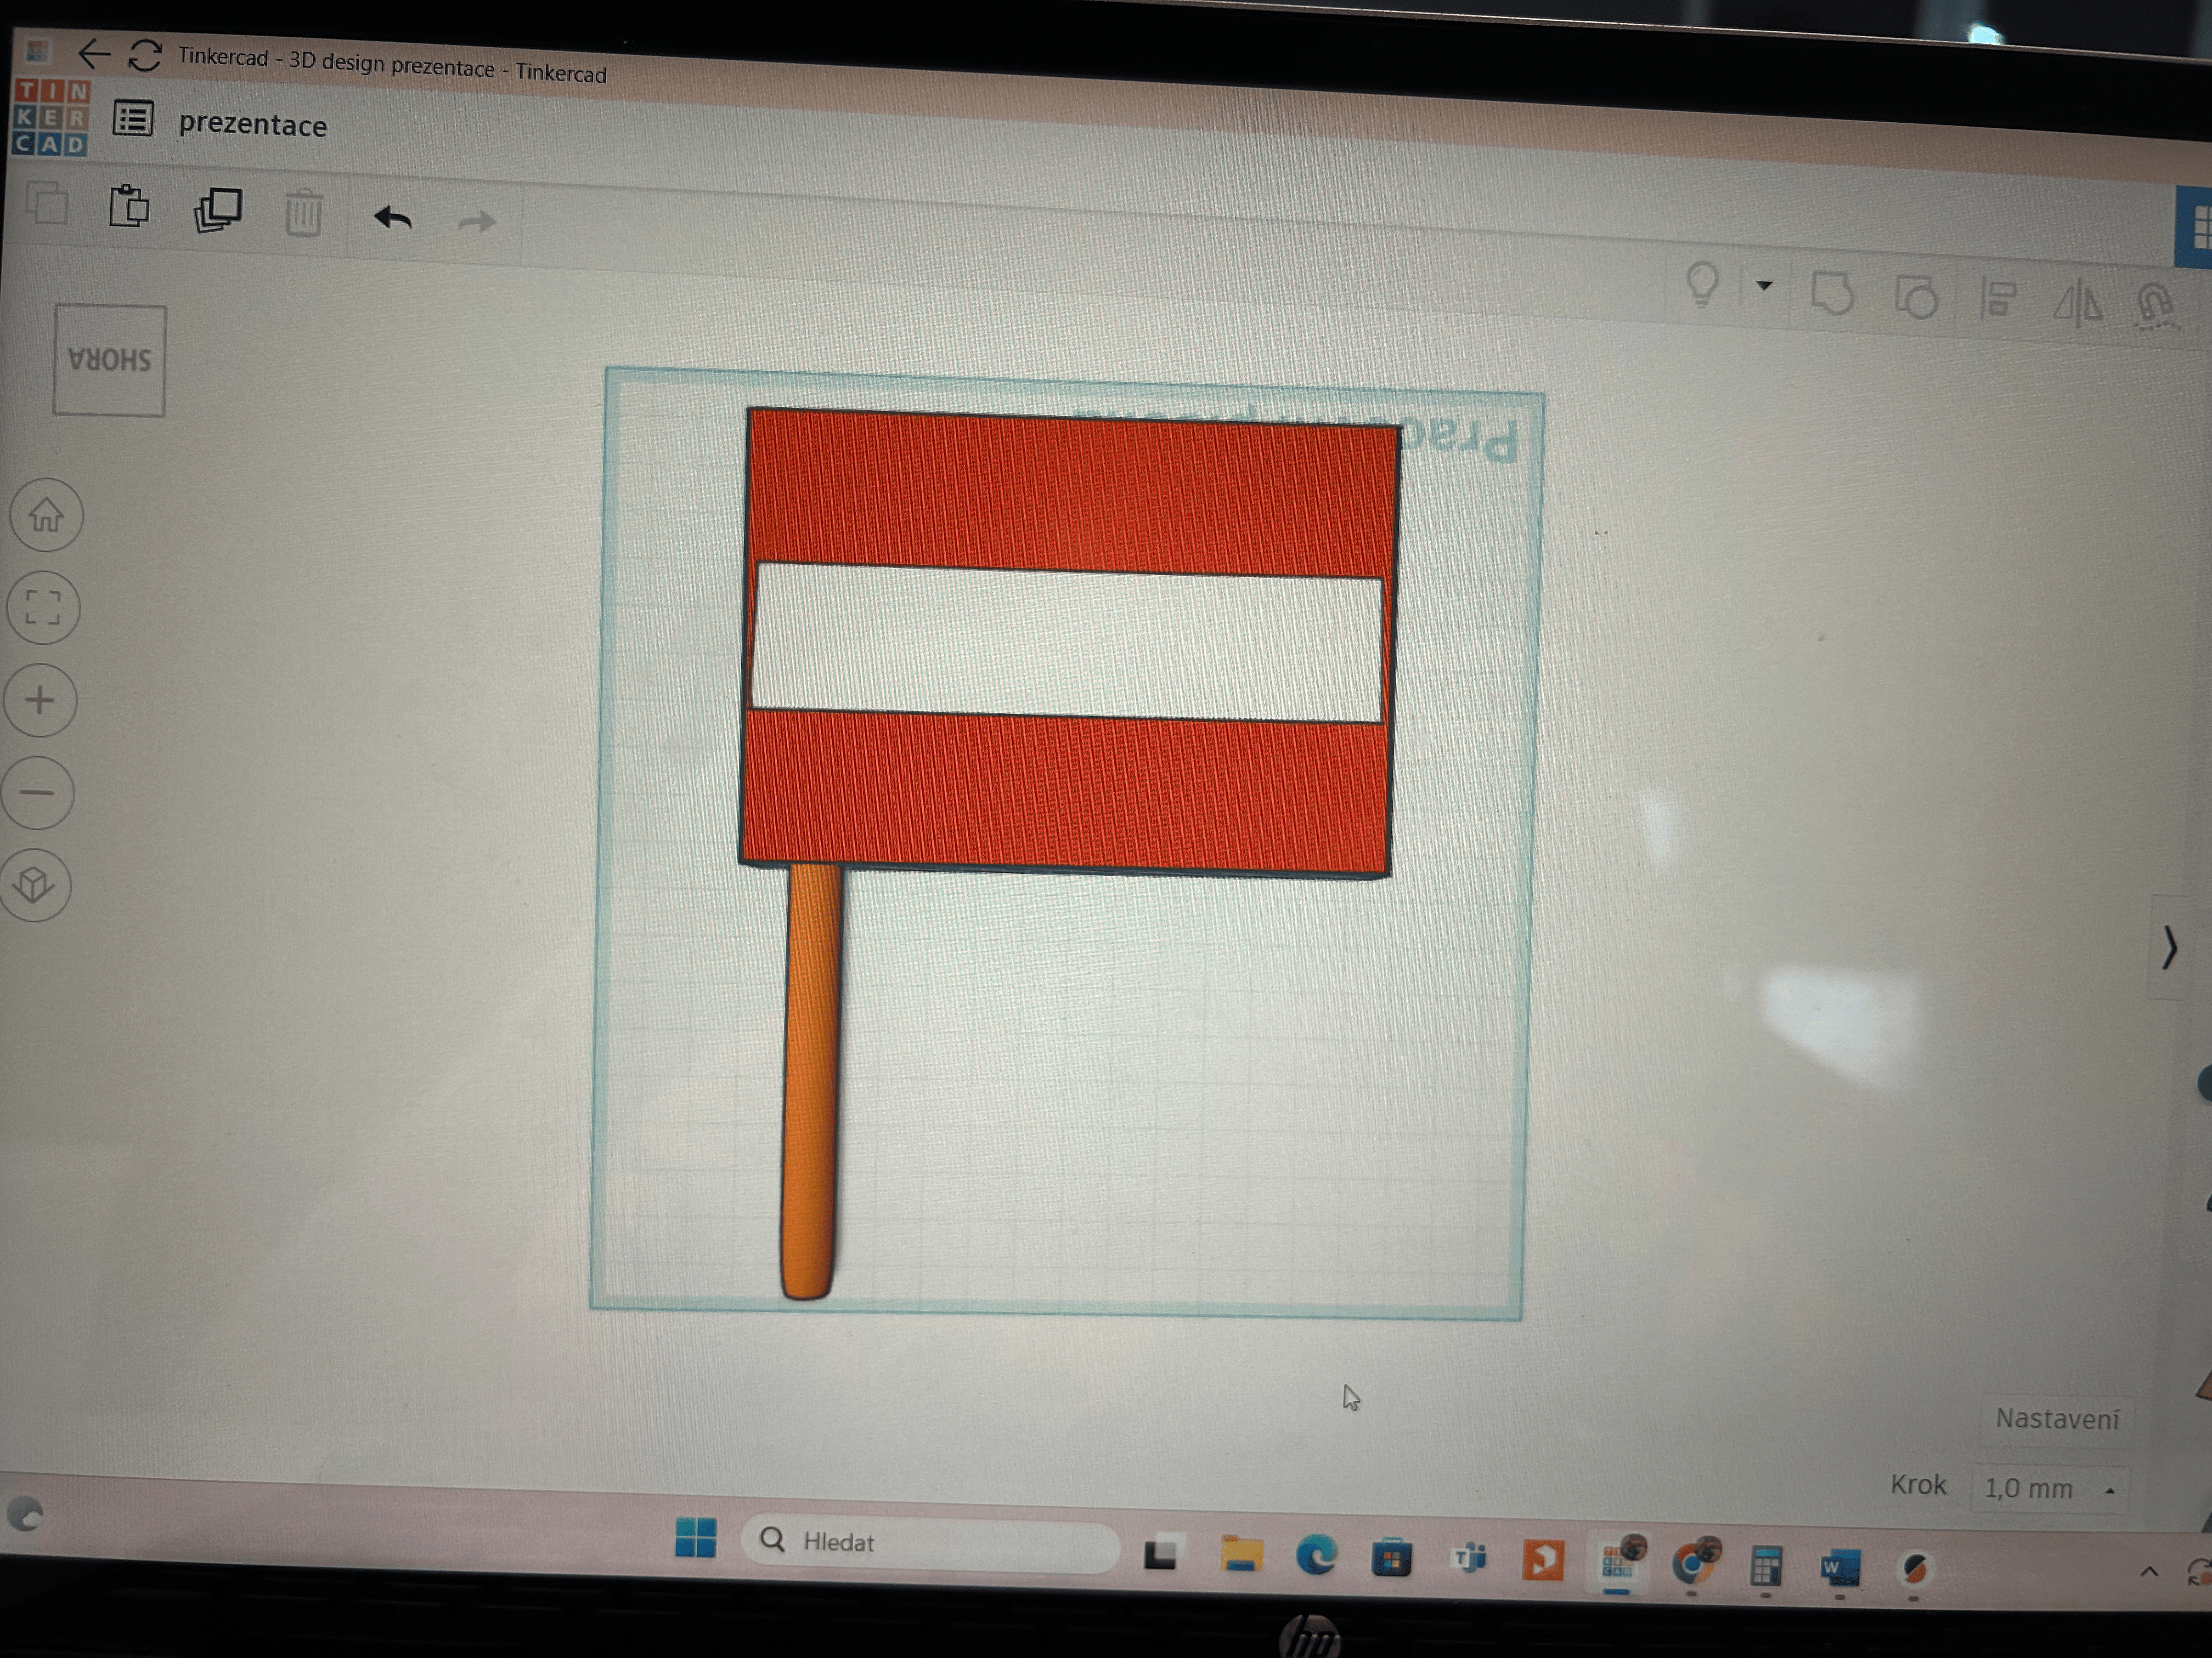Open Word from the taskbar
This screenshot has height=1658, width=2212.
pos(1840,1568)
